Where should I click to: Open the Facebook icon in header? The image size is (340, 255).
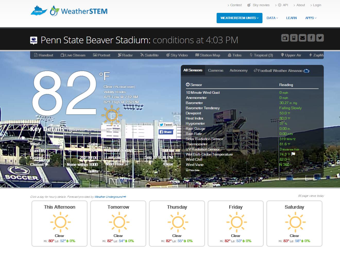point(311,38)
